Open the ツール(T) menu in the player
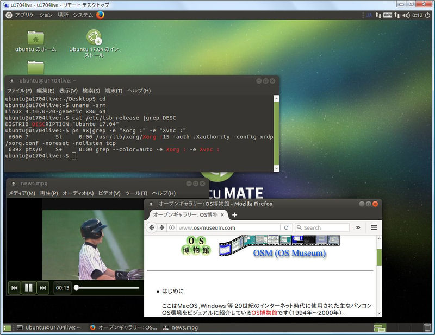 (136, 193)
